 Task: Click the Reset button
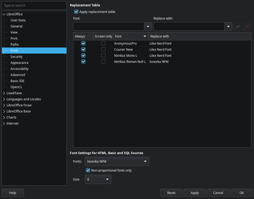pyautogui.click(x=171, y=193)
